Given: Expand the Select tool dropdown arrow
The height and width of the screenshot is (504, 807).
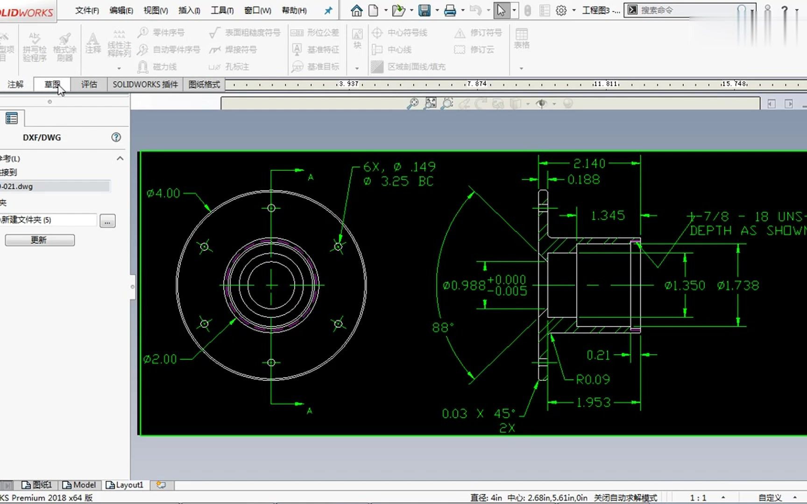Looking at the screenshot, I should [514, 10].
